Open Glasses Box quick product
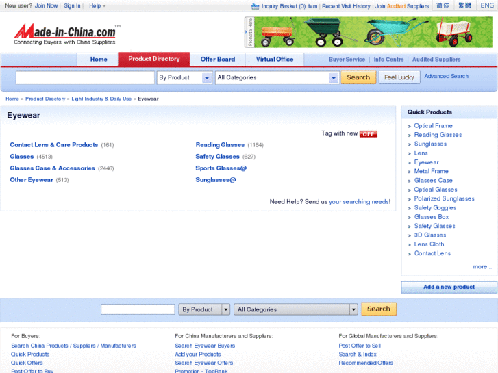This screenshot has width=498, height=373. coord(432,217)
